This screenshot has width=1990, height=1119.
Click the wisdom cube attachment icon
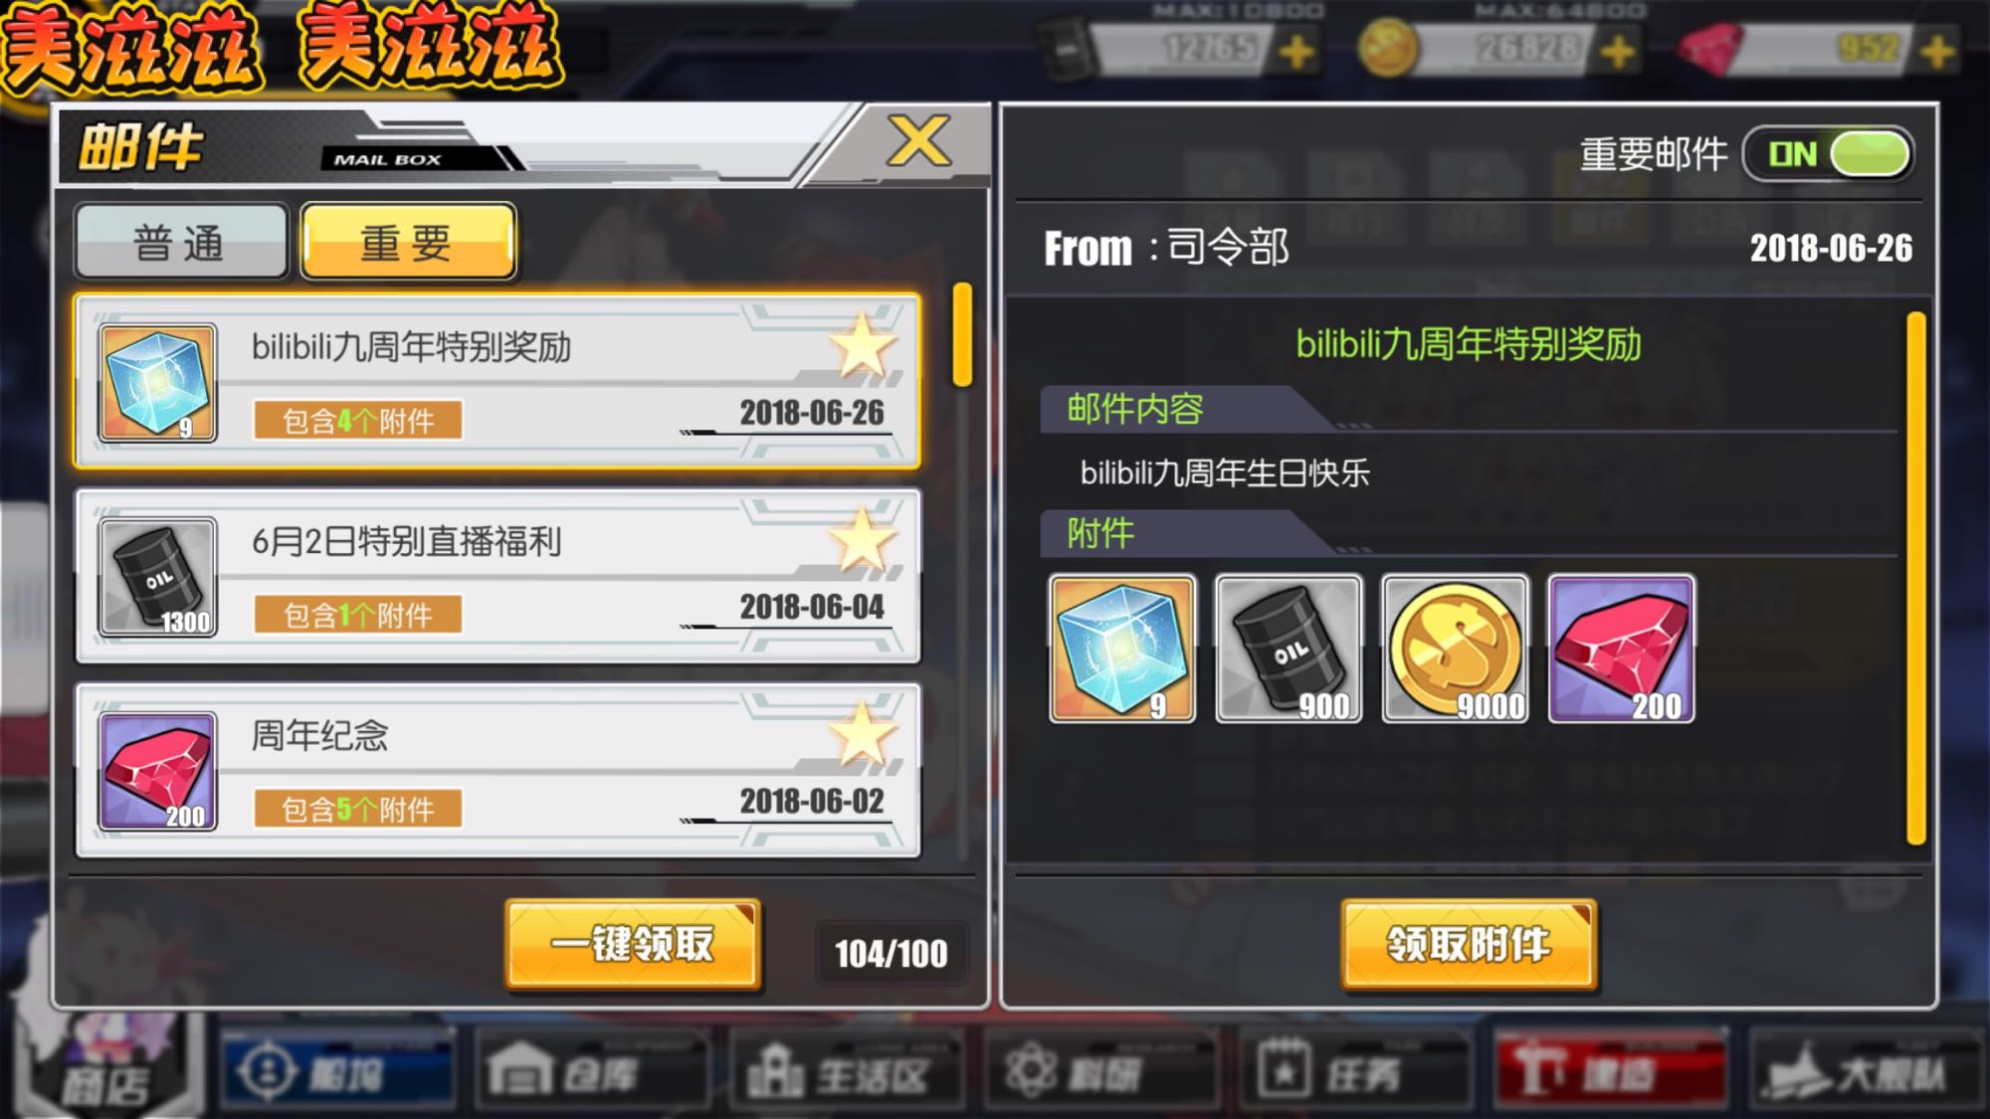1122,649
